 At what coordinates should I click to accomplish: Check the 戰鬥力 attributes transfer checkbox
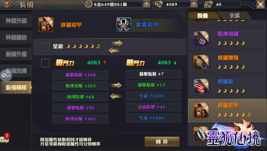point(45,63)
